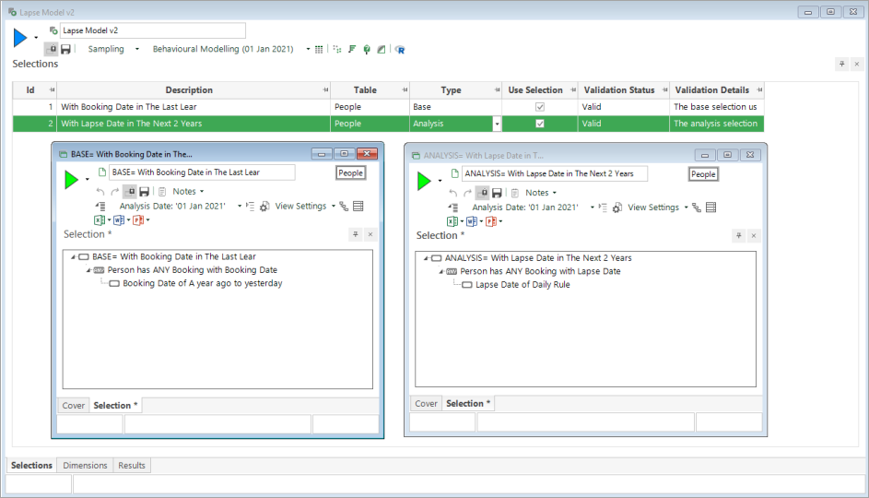Toggle Use Selection checkbox for Analysis row
The width and height of the screenshot is (869, 498).
pos(540,124)
